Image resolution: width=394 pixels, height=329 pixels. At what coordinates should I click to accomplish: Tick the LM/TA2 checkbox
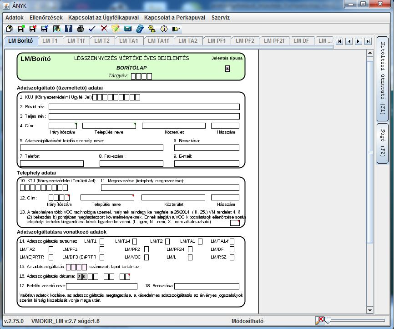51,249
